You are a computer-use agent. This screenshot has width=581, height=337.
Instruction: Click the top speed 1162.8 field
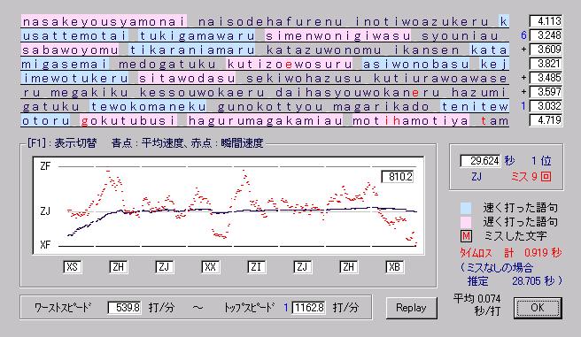tap(308, 308)
